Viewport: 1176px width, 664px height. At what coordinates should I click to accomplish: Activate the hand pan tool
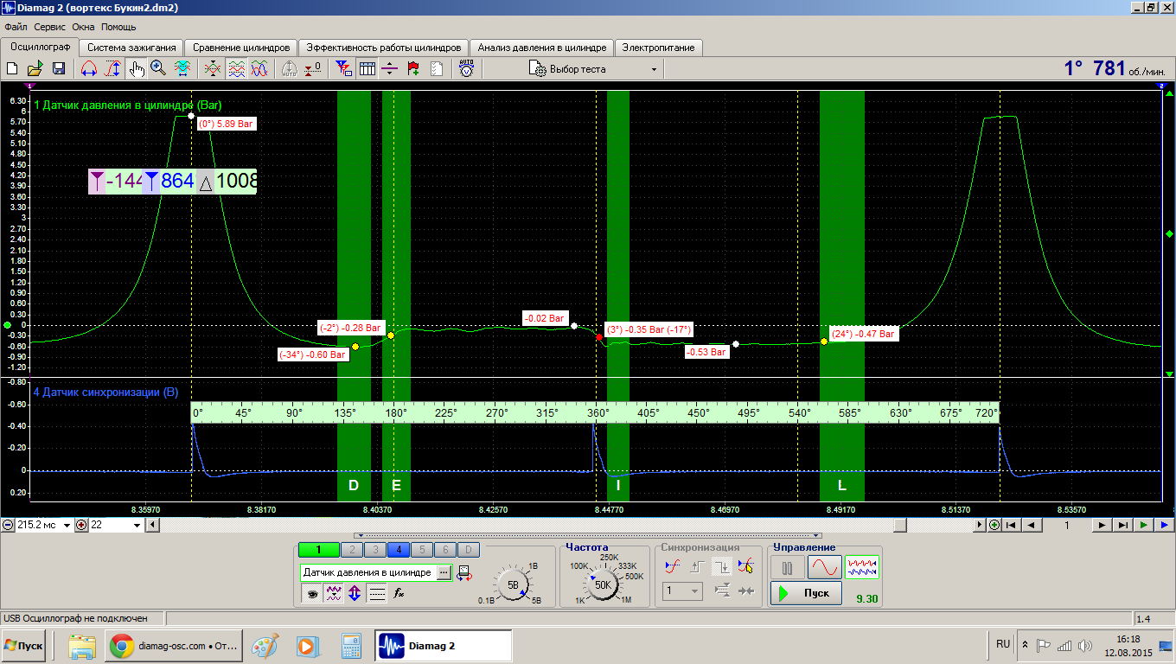point(136,68)
